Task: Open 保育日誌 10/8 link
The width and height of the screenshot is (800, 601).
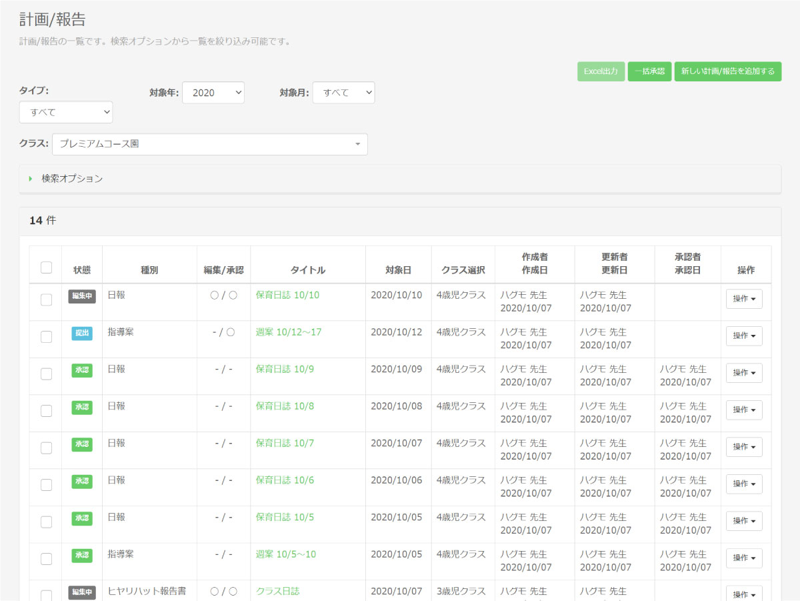Action: click(x=285, y=406)
